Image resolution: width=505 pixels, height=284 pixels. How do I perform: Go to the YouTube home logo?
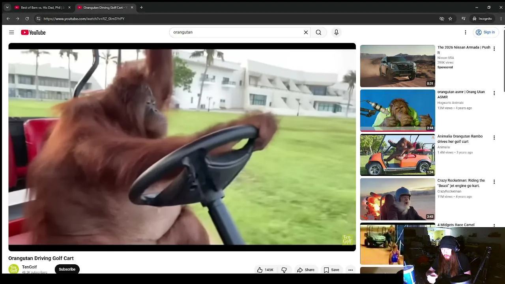pyautogui.click(x=33, y=32)
